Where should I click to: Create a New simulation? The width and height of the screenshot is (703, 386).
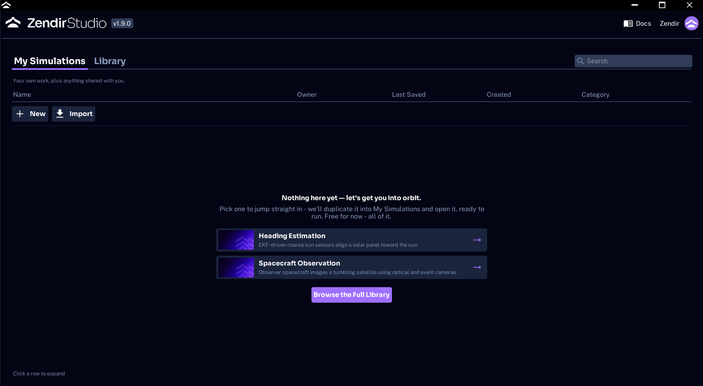[30, 114]
